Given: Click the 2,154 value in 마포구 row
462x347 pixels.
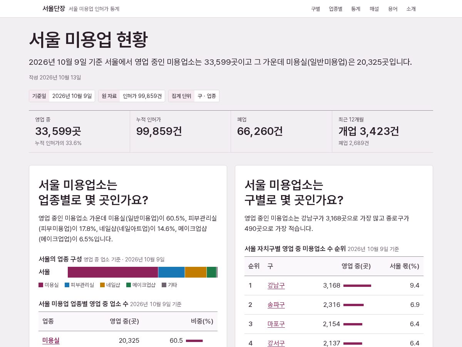Looking at the screenshot, I should (x=332, y=324).
